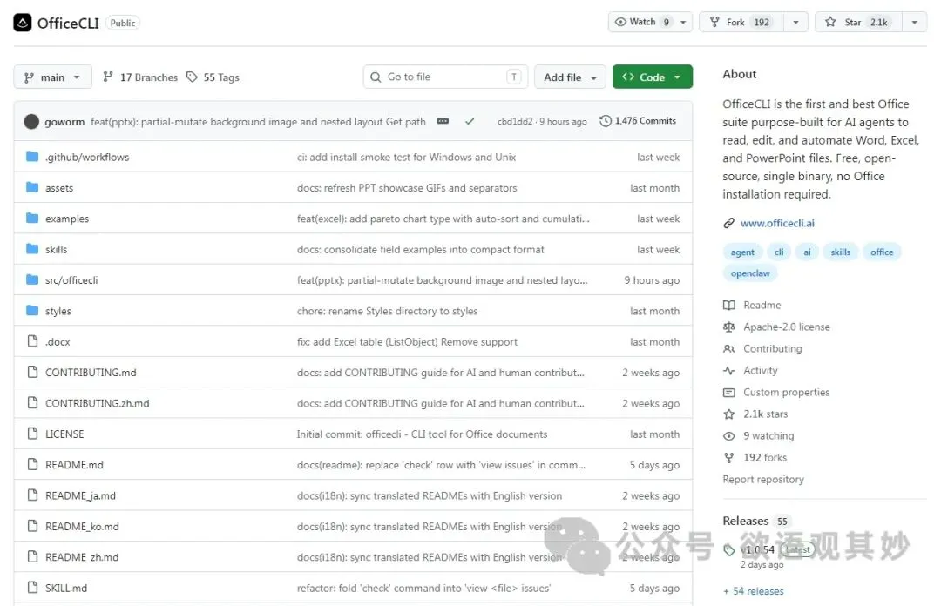Click the star icon on Star button
The image size is (941, 606).
pos(830,22)
